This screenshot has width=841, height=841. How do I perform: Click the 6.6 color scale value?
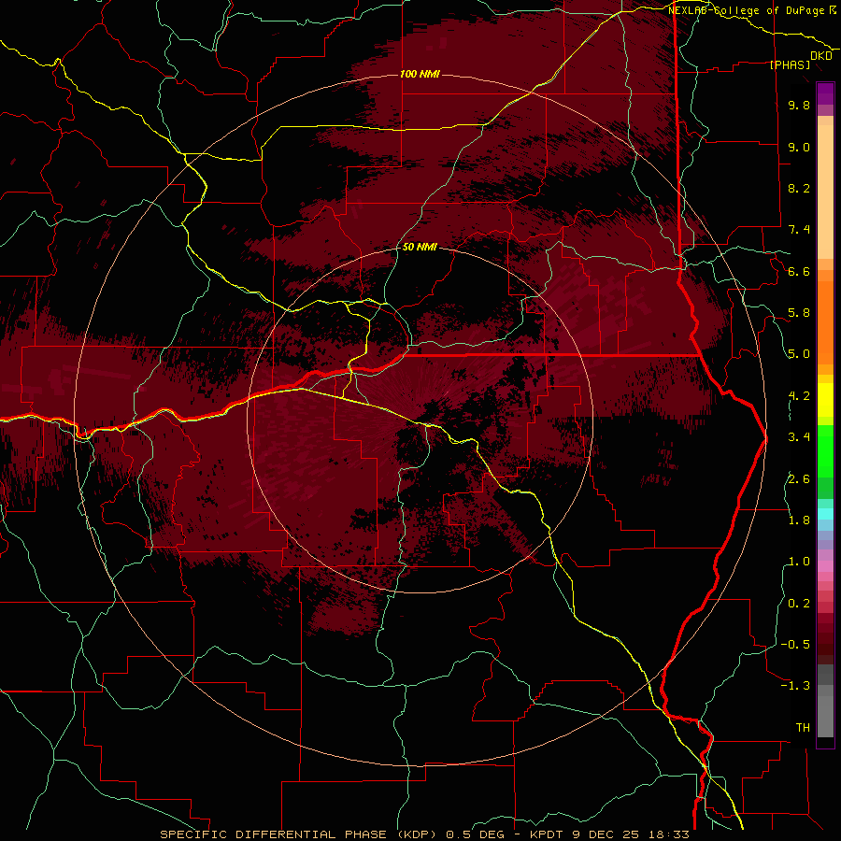click(x=799, y=271)
